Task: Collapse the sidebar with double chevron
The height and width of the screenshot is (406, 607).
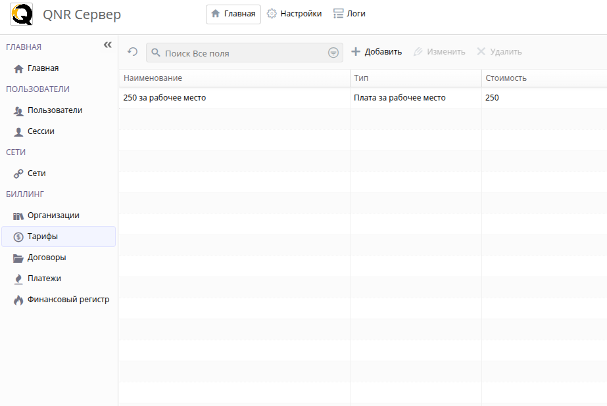Action: pyautogui.click(x=108, y=45)
